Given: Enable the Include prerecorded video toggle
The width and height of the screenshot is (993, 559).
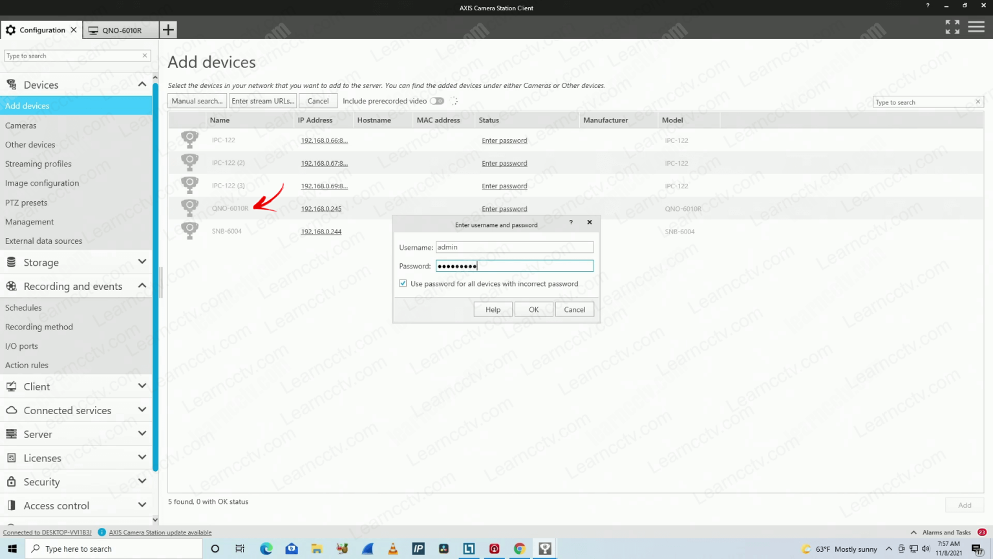Looking at the screenshot, I should pos(436,101).
